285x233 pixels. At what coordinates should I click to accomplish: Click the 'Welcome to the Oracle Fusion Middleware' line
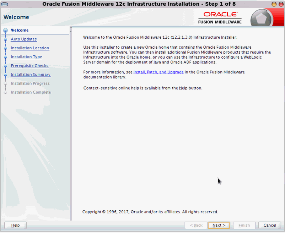click(x=160, y=37)
